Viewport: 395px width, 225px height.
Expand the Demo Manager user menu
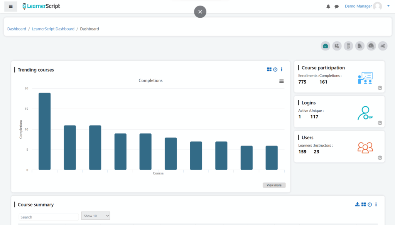388,6
